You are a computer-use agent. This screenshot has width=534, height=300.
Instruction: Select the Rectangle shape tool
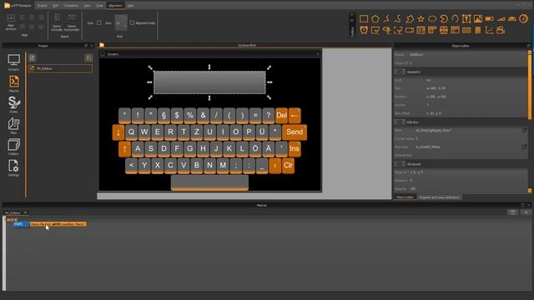pos(364,18)
